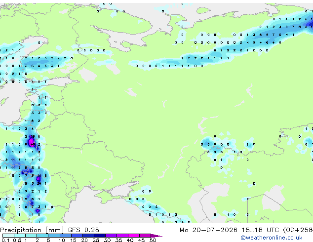Click the 10–15 mm legend color swatch
The height and width of the screenshot is (242, 313).
point(65,236)
